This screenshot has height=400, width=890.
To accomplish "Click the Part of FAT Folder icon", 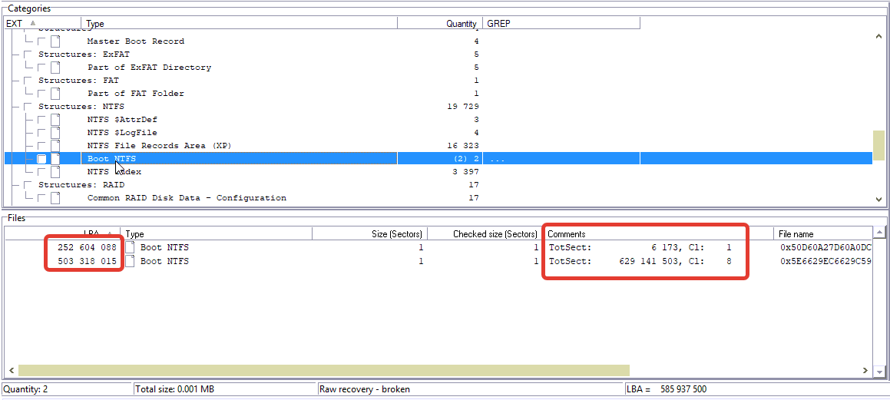I will coord(55,94).
